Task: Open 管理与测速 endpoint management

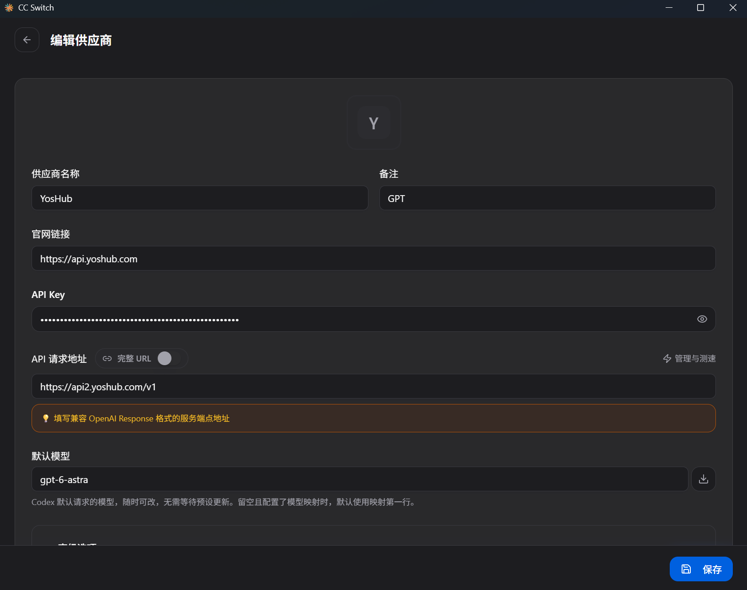Action: coord(689,359)
